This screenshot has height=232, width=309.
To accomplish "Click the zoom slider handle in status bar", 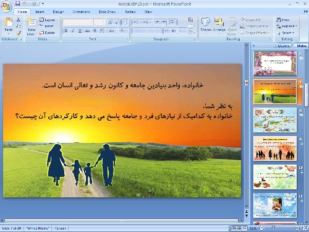I will [x=273, y=228].
